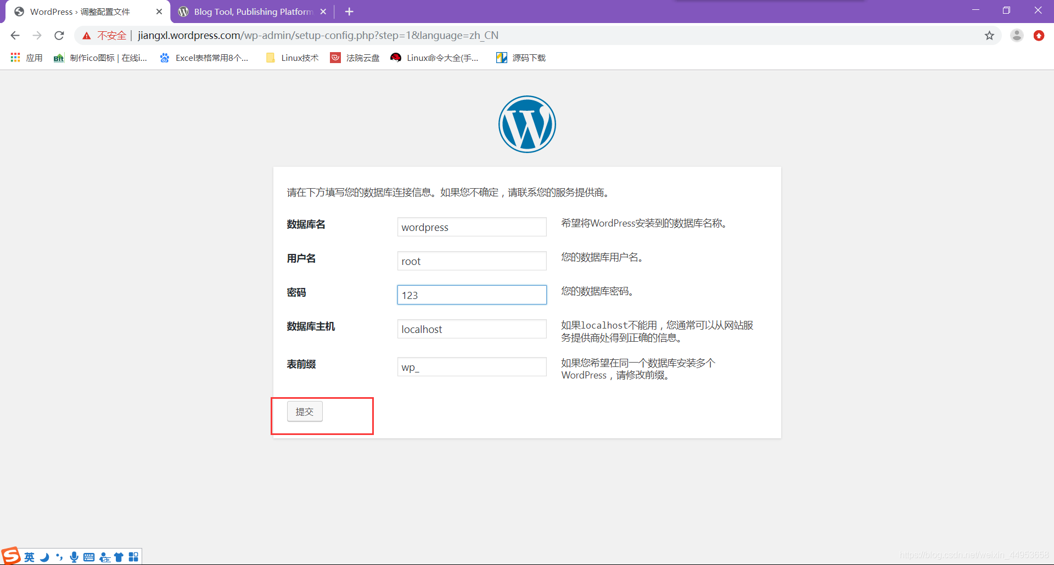
Task: Click the 数据库名 field label
Action: coord(306,224)
